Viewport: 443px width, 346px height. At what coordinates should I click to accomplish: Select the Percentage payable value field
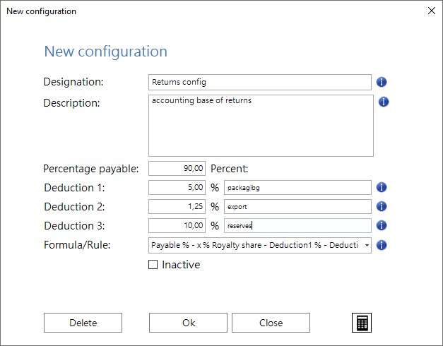point(177,169)
